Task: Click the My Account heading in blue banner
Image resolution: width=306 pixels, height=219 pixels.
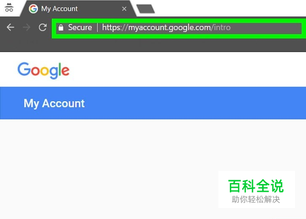Action: (x=54, y=104)
